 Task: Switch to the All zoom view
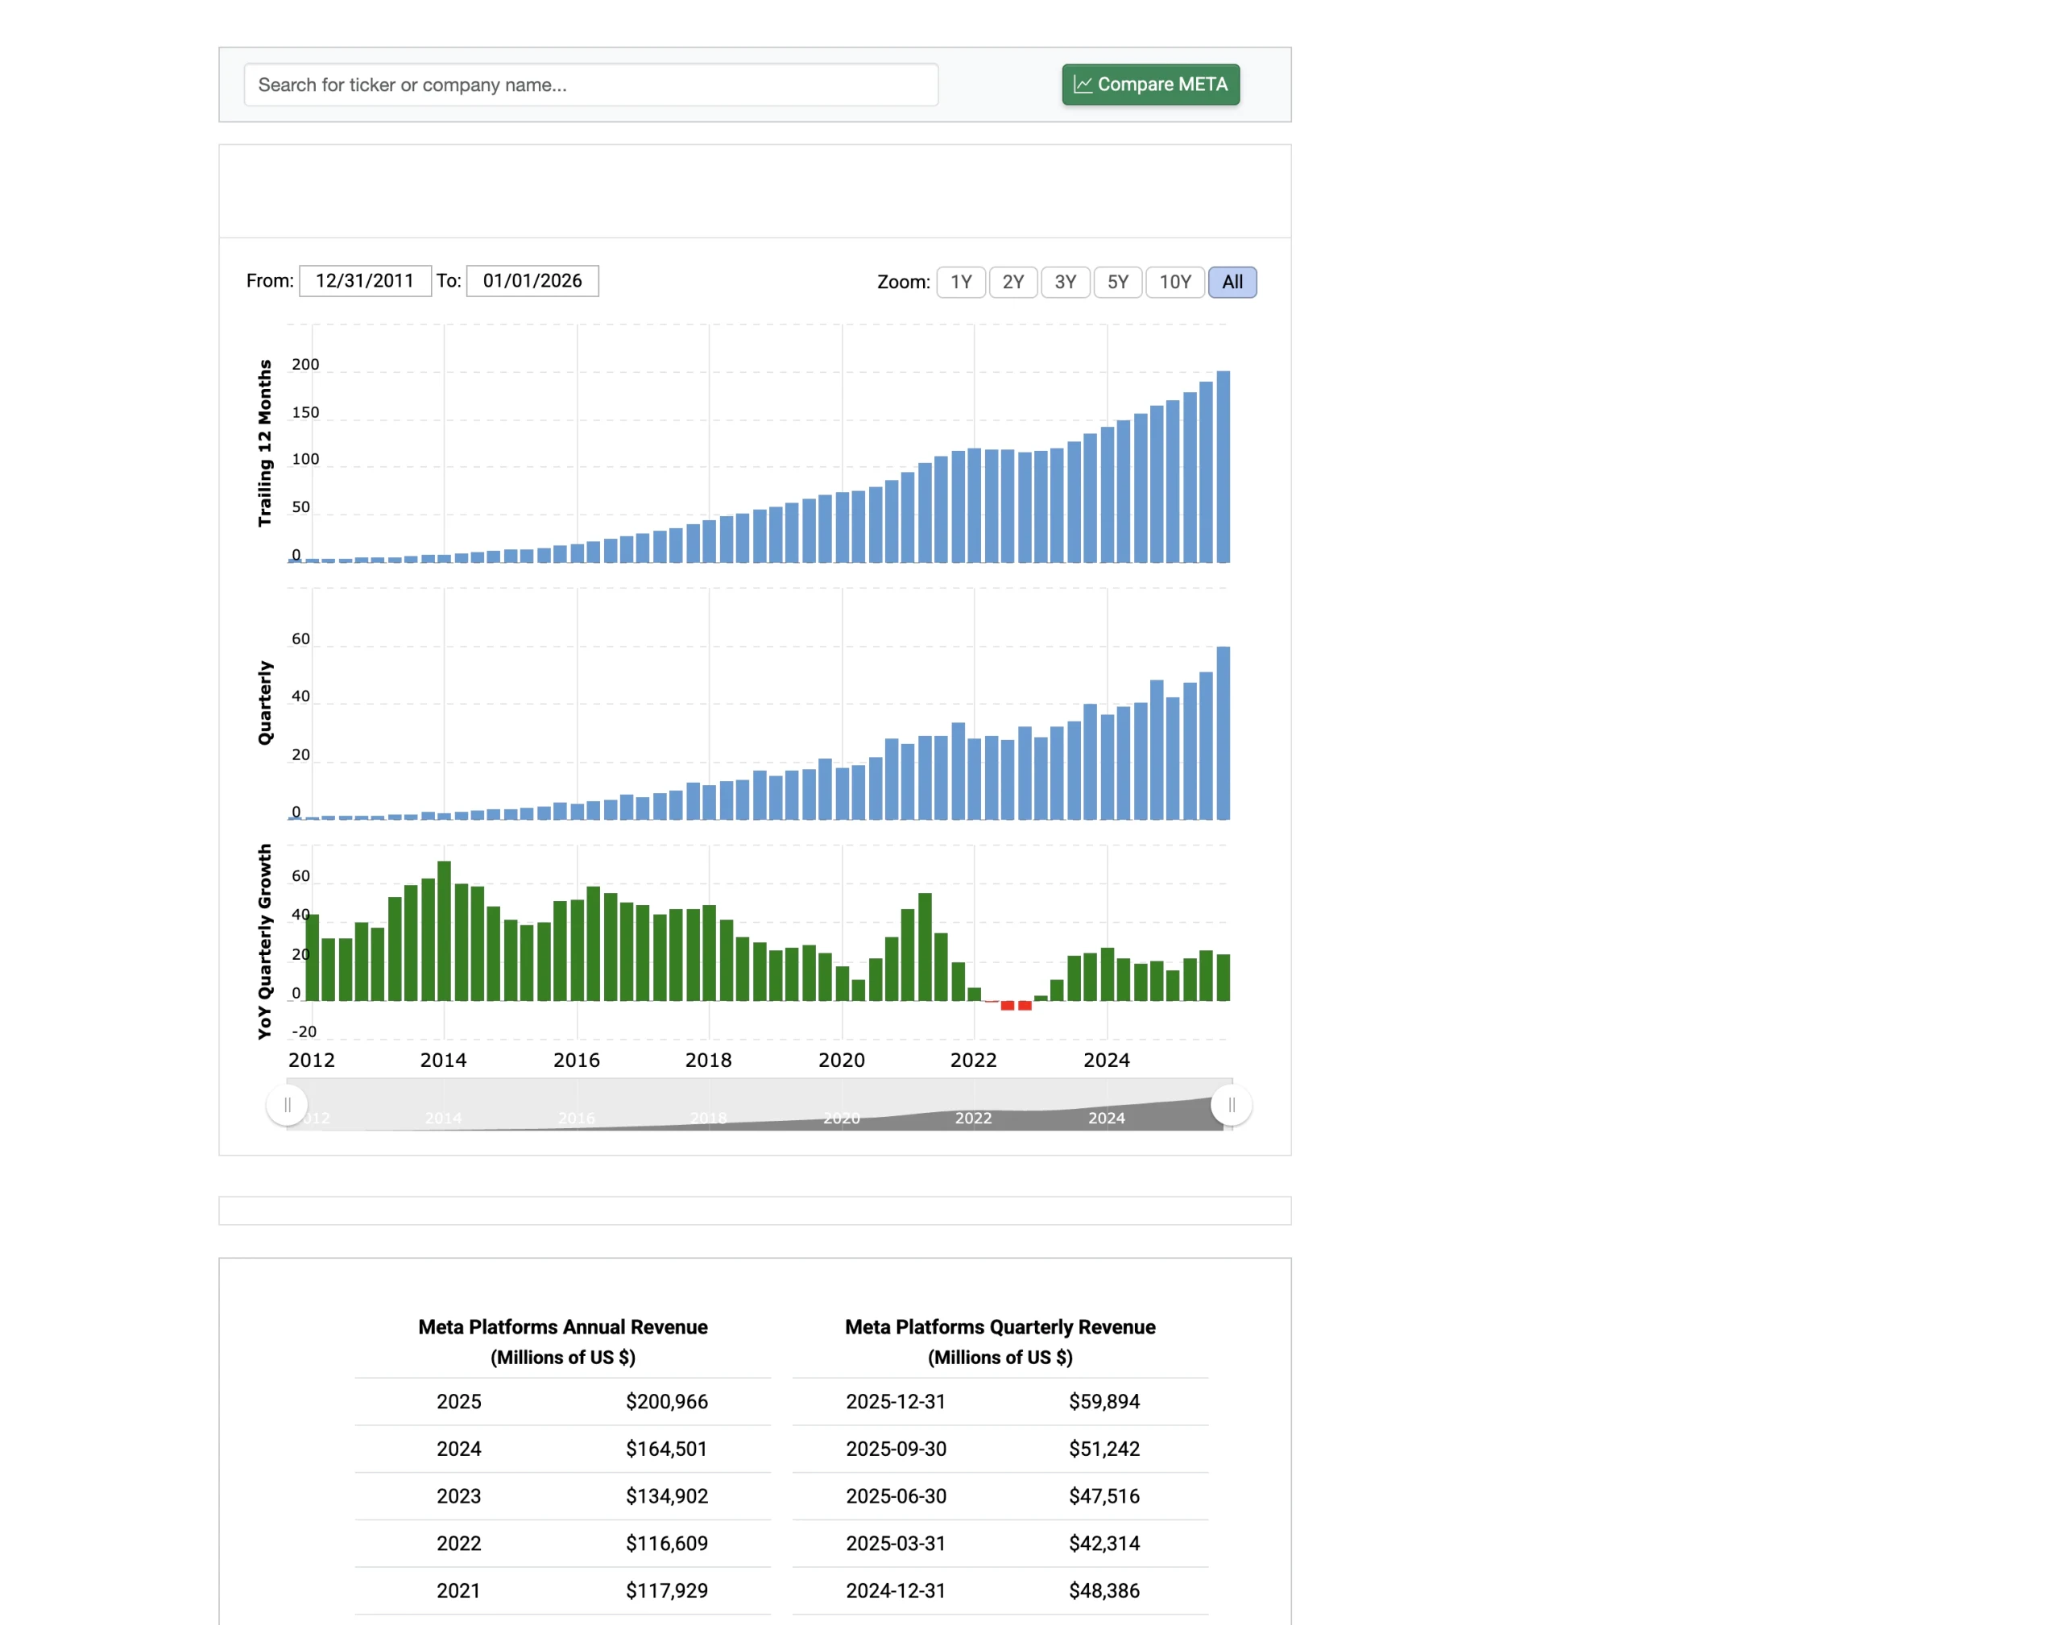coord(1232,282)
